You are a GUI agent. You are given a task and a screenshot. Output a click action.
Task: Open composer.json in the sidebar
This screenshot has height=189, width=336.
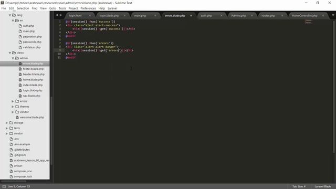tap(23, 171)
